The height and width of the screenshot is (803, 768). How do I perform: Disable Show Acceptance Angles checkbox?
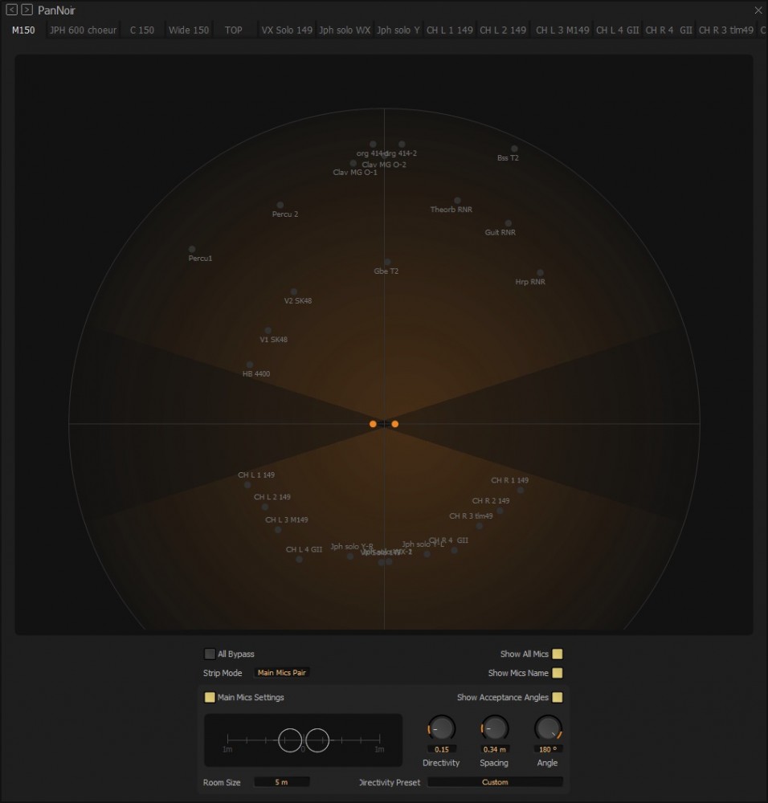(558, 697)
